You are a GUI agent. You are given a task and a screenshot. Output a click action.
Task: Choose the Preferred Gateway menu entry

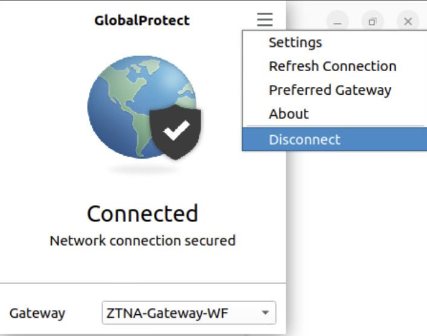click(330, 90)
